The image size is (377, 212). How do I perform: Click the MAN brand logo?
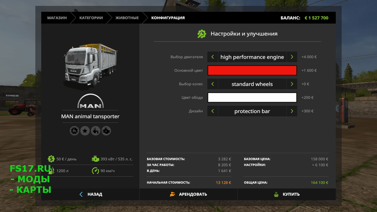click(x=90, y=101)
